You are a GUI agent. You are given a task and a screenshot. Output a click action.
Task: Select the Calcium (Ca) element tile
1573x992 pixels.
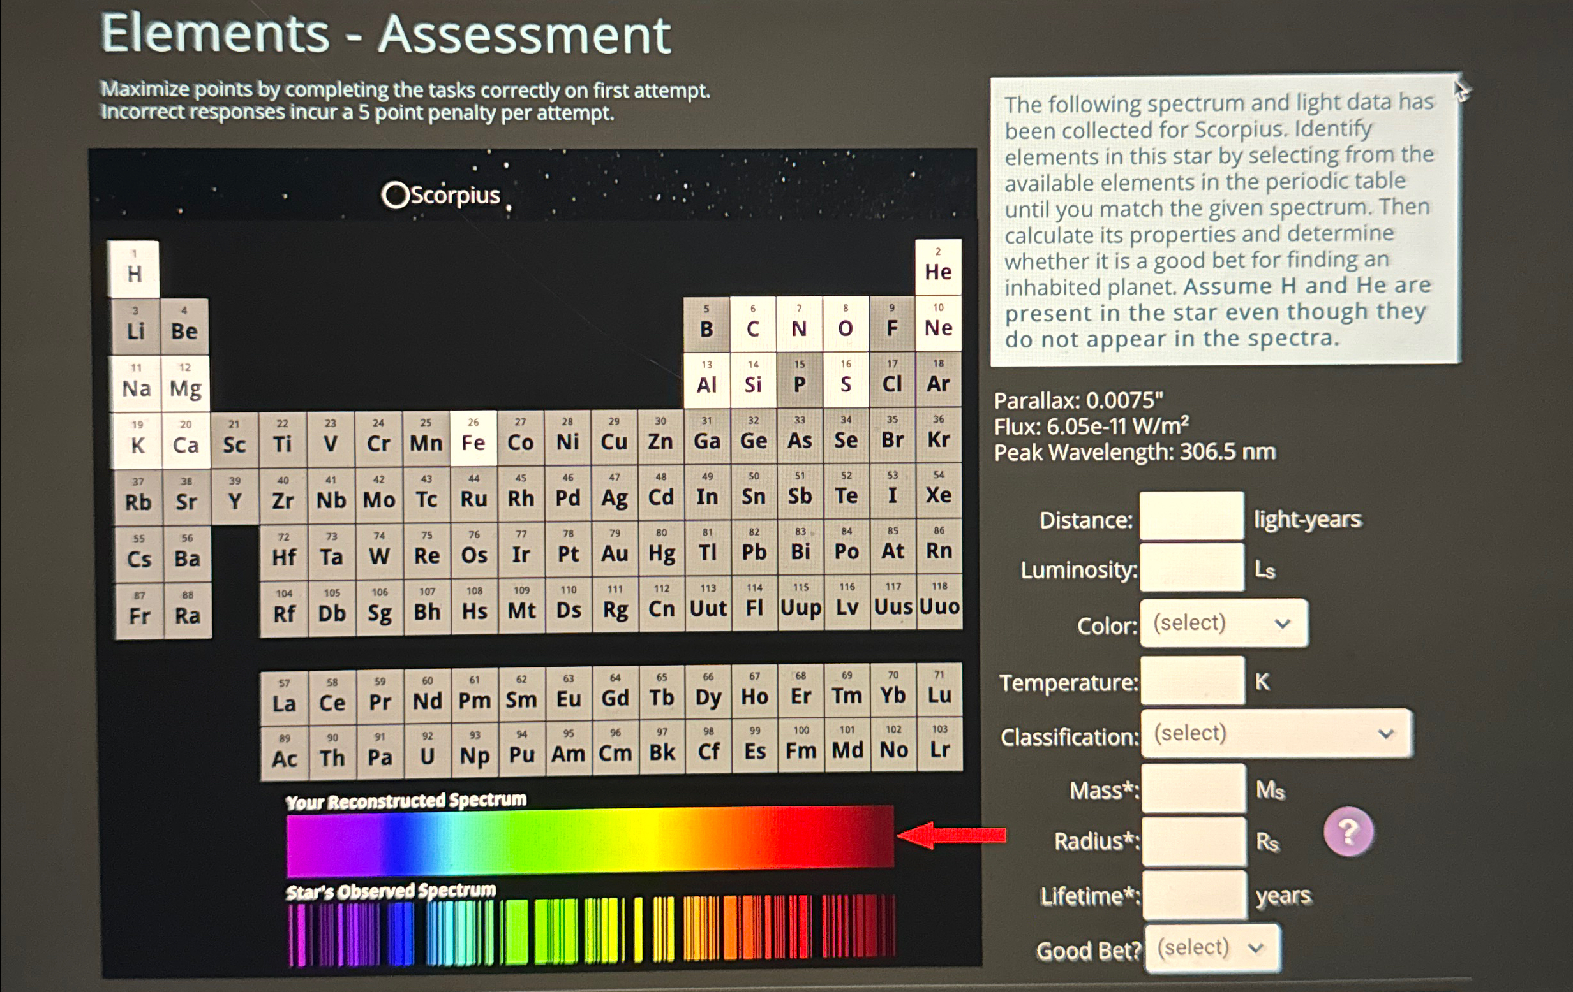point(186,439)
